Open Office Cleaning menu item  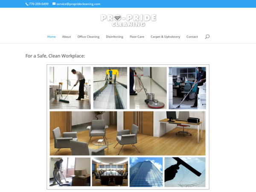(x=88, y=37)
